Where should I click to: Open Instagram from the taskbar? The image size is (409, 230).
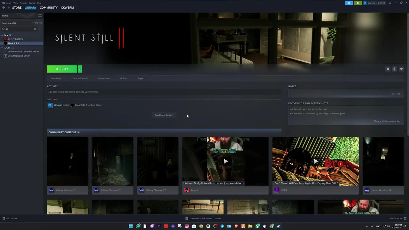click(187, 226)
